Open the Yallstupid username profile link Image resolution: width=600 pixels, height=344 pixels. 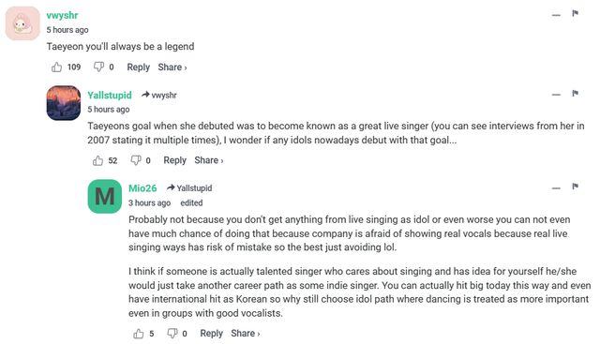110,95
